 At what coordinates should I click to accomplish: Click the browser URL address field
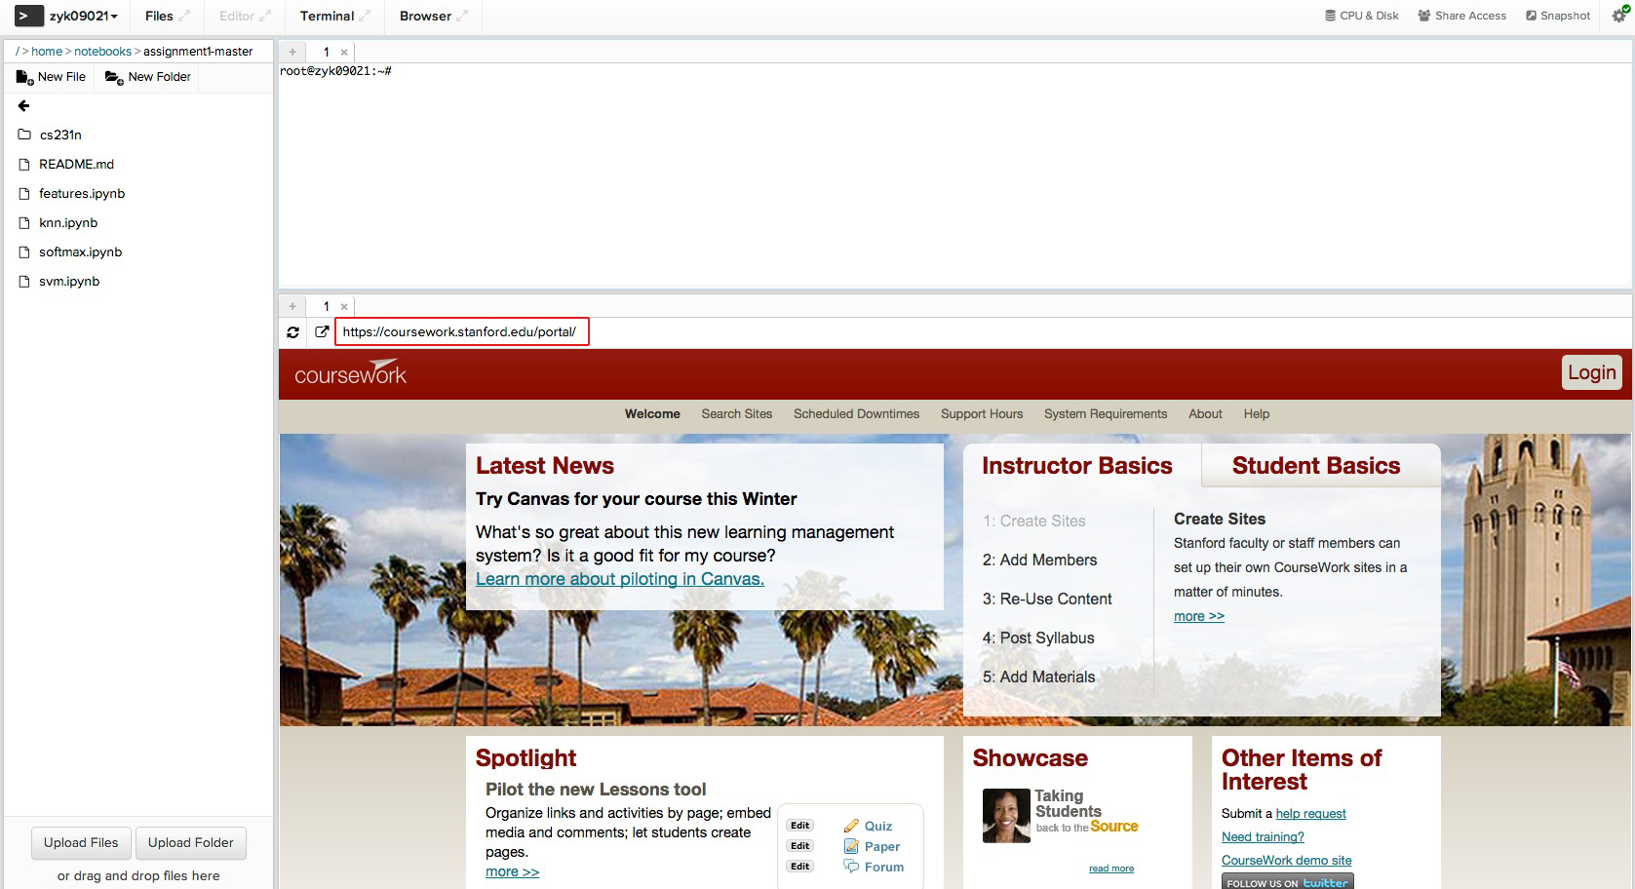coord(462,331)
